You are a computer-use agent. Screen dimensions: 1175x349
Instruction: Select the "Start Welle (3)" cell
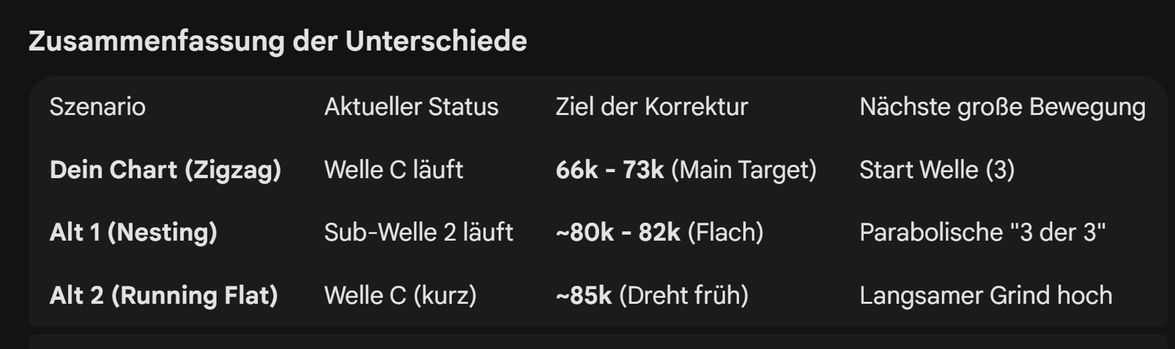pyautogui.click(x=937, y=170)
